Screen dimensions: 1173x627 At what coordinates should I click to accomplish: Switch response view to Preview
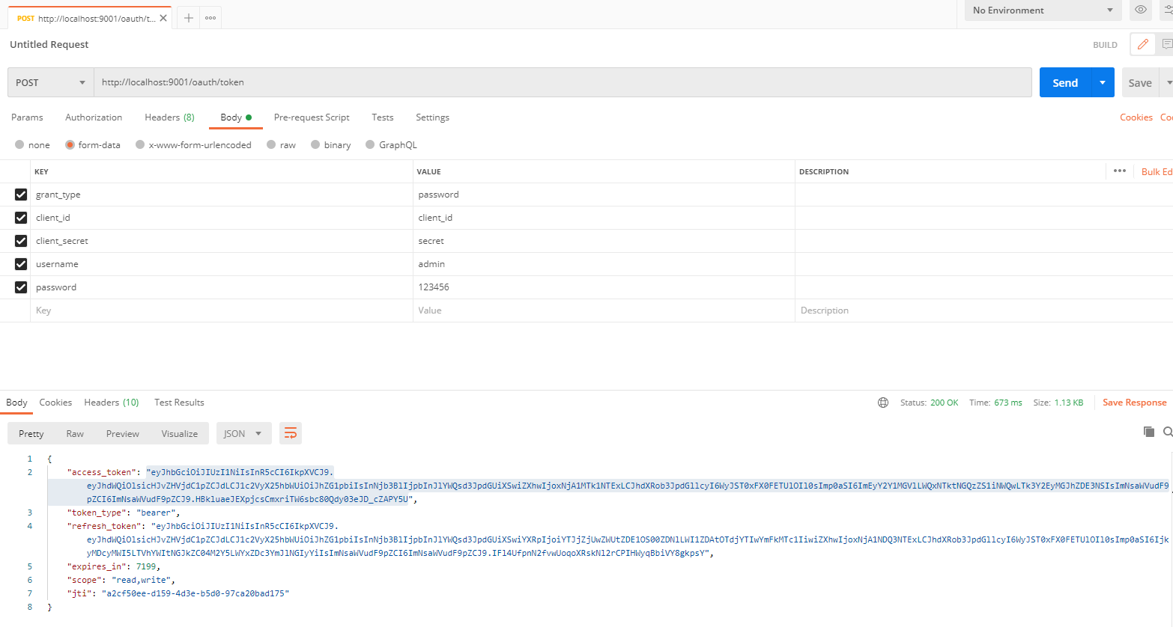(123, 433)
